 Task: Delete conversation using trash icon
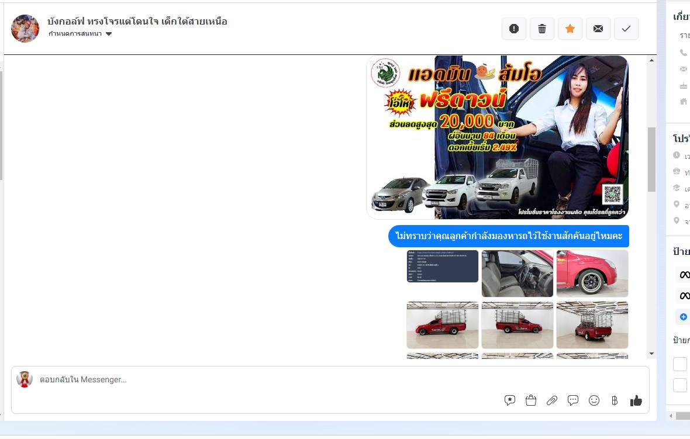(x=542, y=29)
